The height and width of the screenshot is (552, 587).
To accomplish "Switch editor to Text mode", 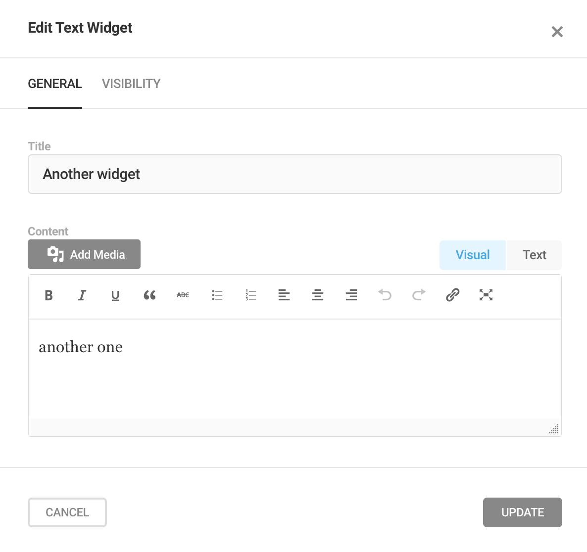I will 534,255.
